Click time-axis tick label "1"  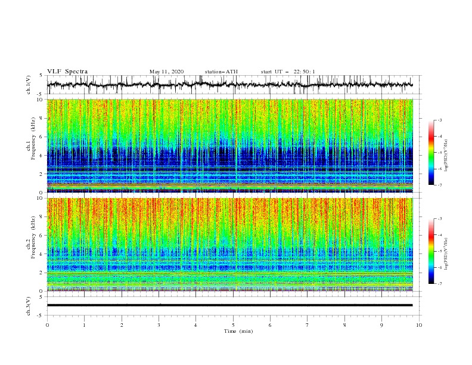click(x=84, y=325)
